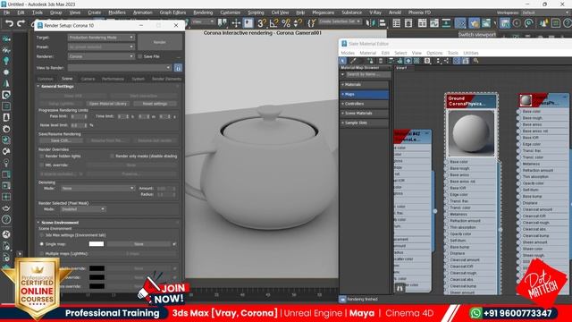This screenshot has height=322, width=572.
Task: Switch to Performance tab in Render Setup
Action: [113, 79]
